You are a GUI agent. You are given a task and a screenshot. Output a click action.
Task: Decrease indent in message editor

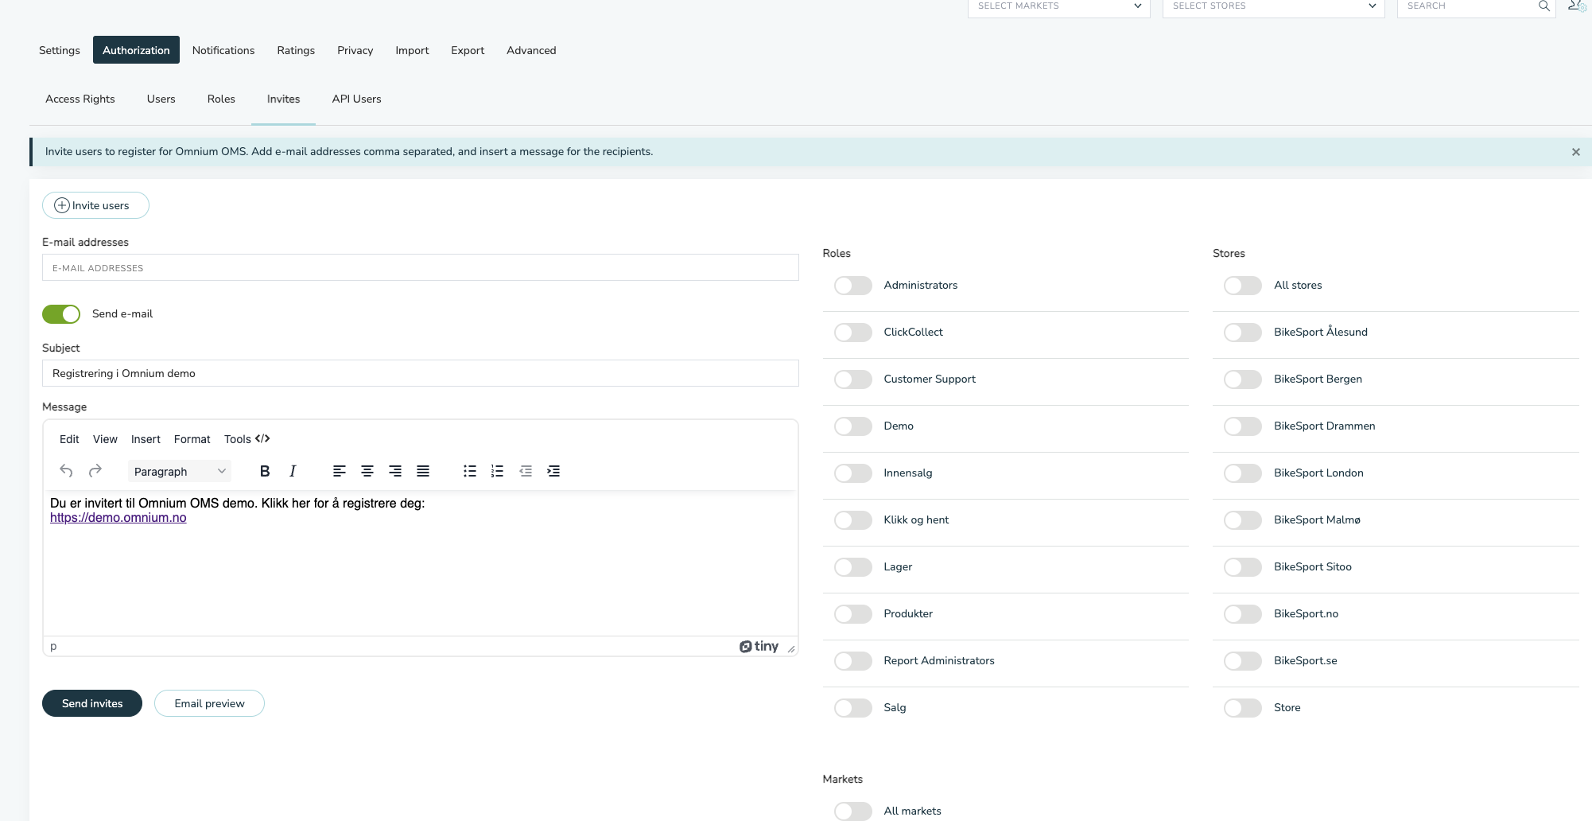pos(526,471)
